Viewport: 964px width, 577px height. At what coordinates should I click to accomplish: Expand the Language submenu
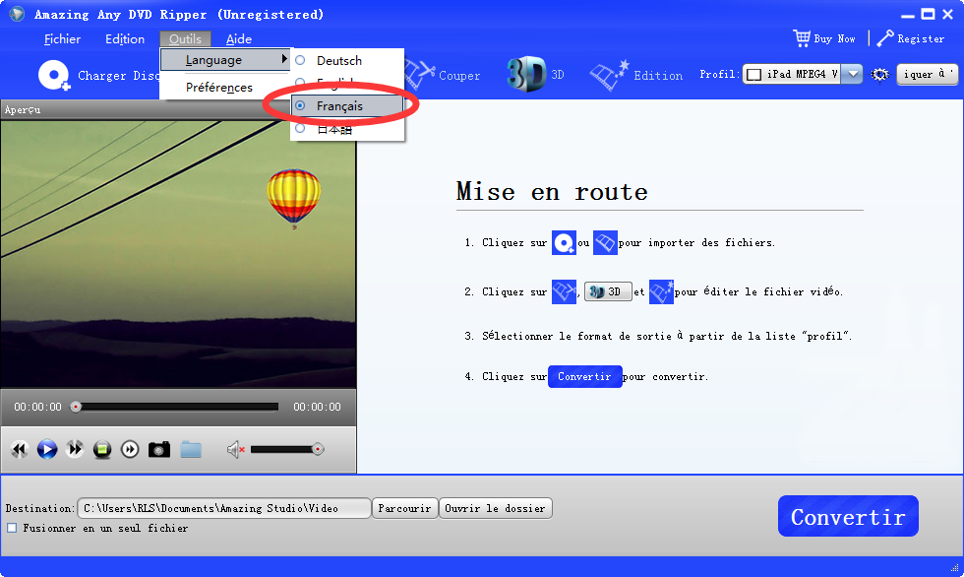(225, 60)
